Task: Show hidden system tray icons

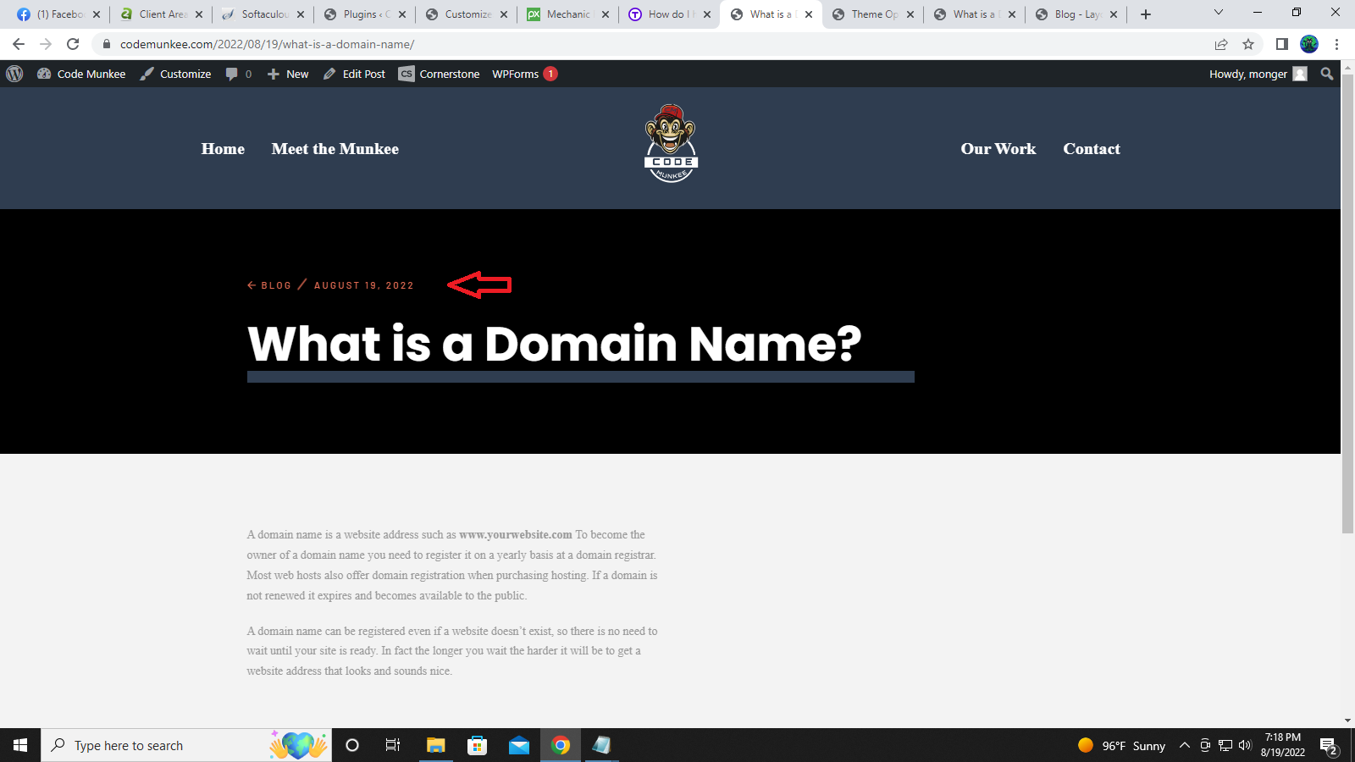Action: (x=1185, y=745)
